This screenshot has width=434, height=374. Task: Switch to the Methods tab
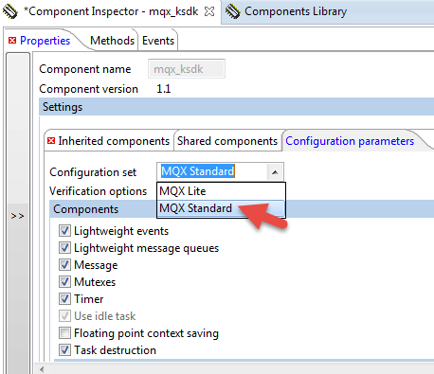(x=112, y=41)
